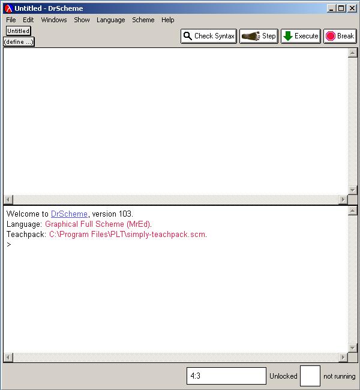Expand the (define ...) popup

[x=19, y=42]
